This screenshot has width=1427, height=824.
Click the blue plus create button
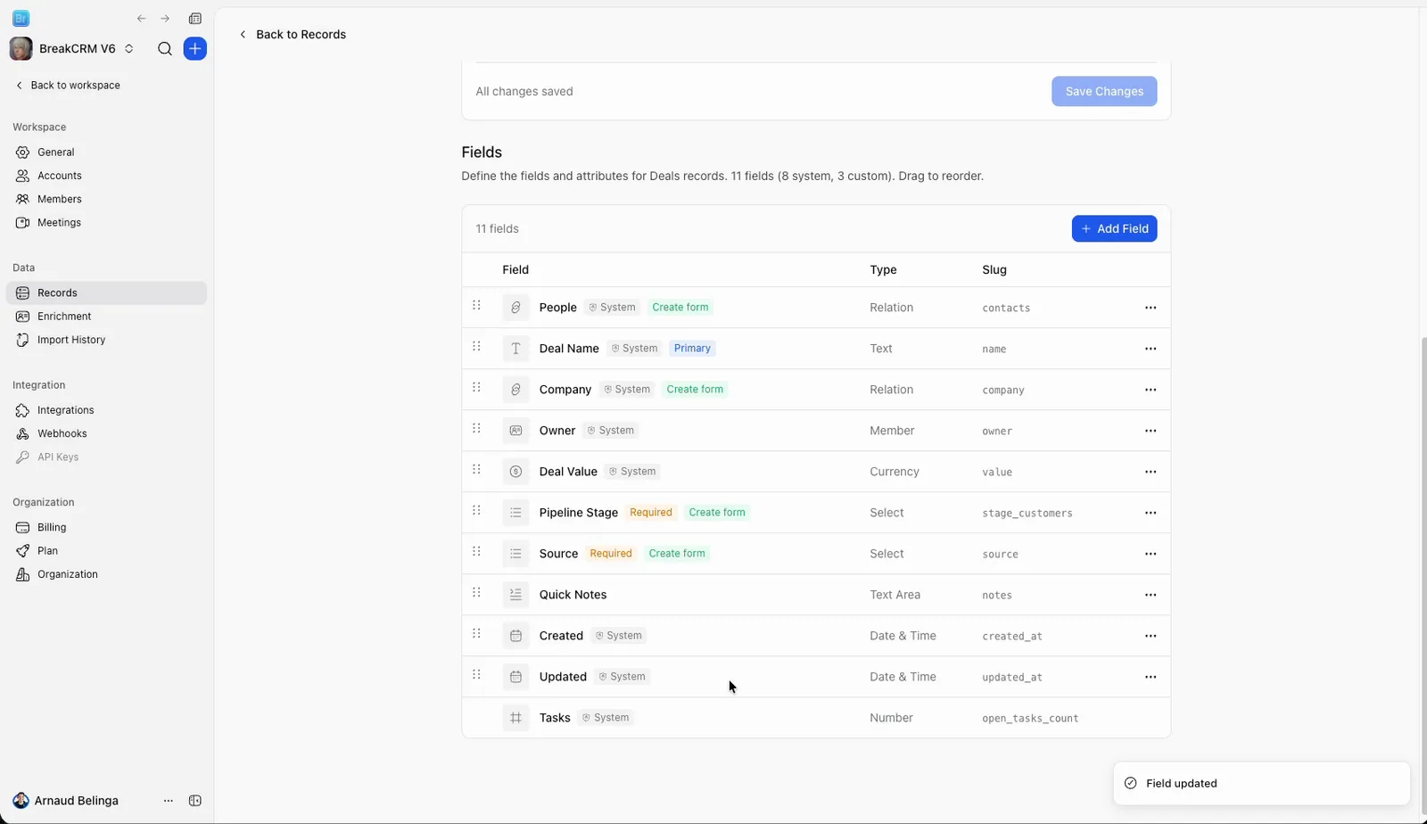(195, 49)
